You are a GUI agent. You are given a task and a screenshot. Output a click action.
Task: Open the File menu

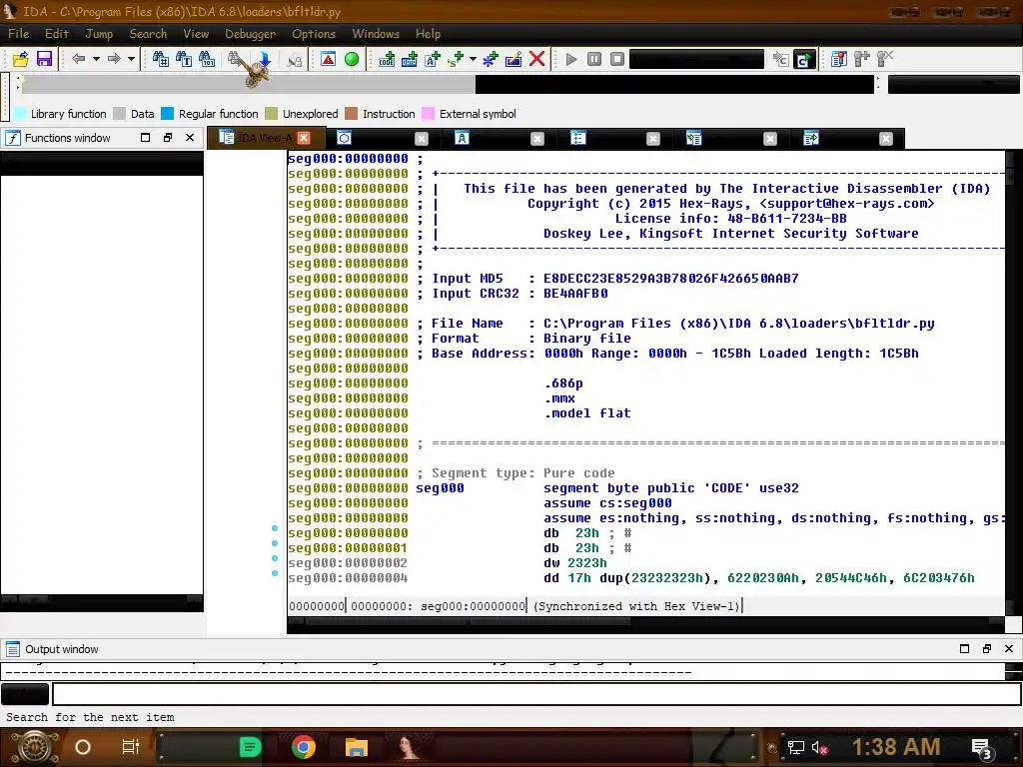click(18, 34)
